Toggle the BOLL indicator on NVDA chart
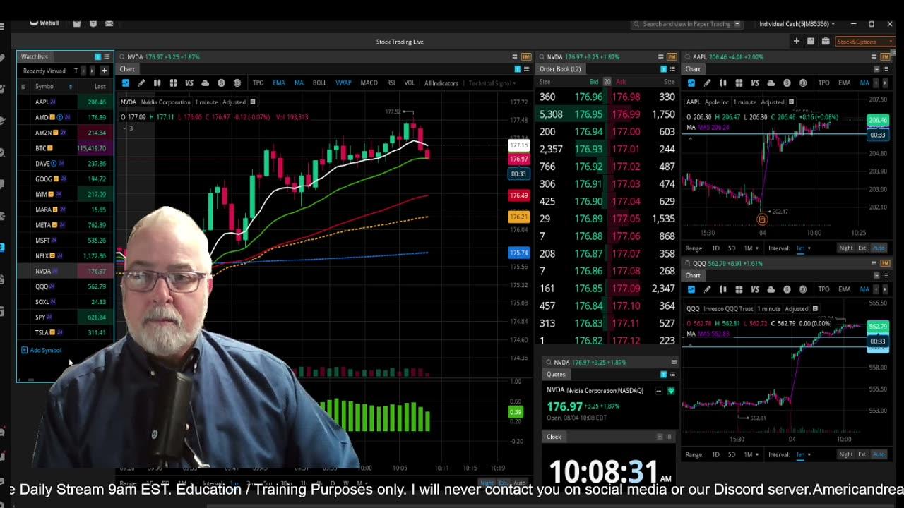Viewport: 904px width, 508px height. coord(319,83)
